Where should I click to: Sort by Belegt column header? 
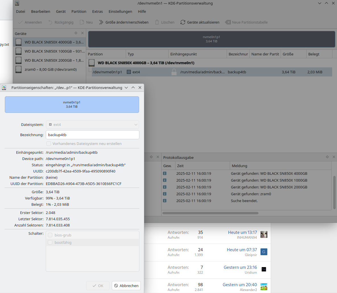click(x=319, y=54)
